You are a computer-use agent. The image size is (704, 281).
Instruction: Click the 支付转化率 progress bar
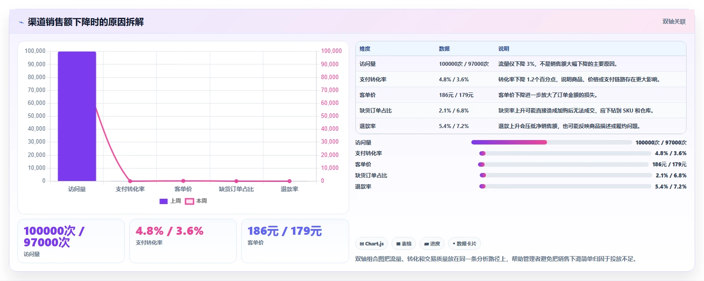565,153
